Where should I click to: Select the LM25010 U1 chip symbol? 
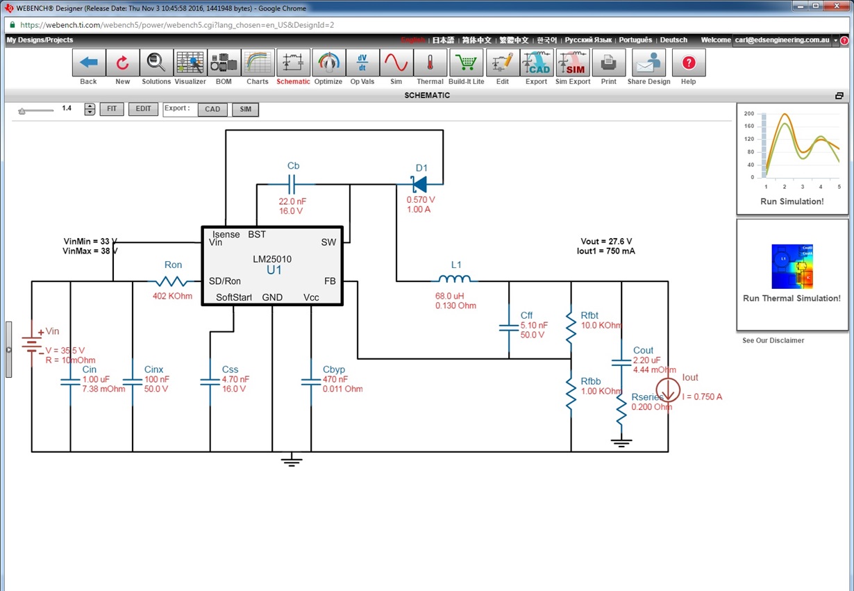(272, 266)
